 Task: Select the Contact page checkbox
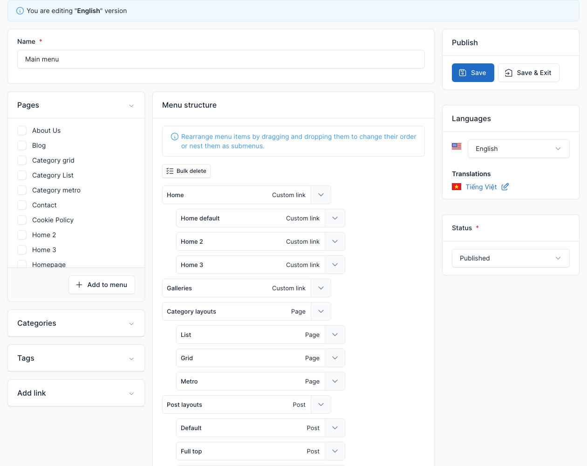pos(22,205)
